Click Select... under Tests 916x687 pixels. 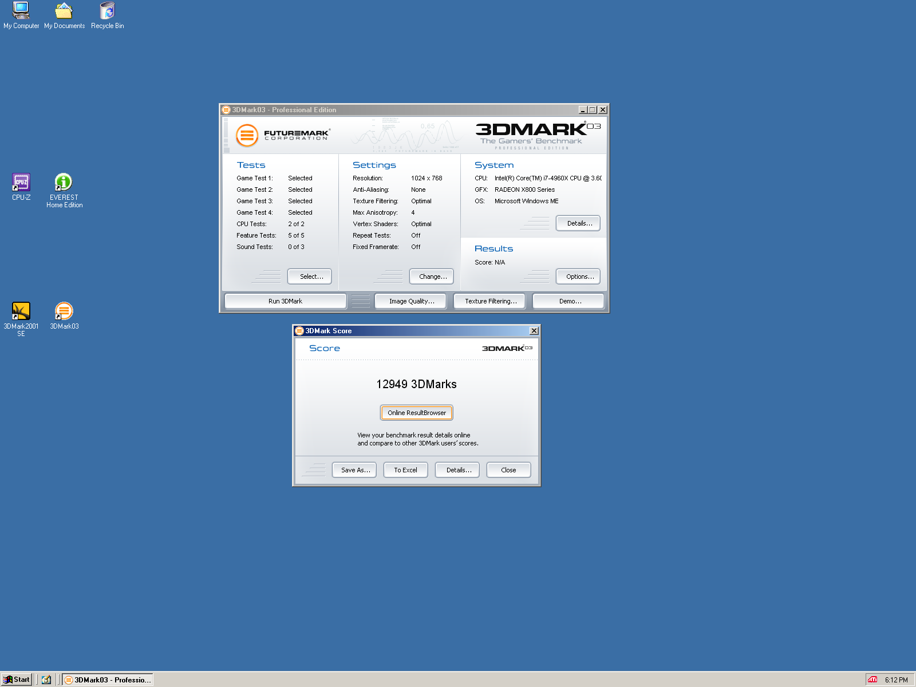pyautogui.click(x=310, y=277)
